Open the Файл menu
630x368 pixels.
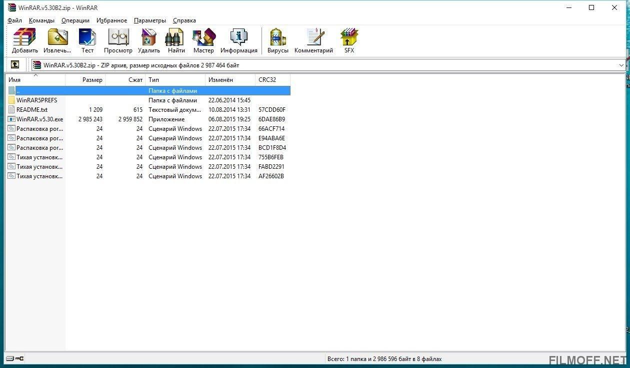pos(14,20)
